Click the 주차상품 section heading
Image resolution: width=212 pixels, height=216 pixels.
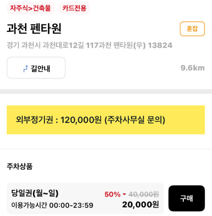[20, 166]
